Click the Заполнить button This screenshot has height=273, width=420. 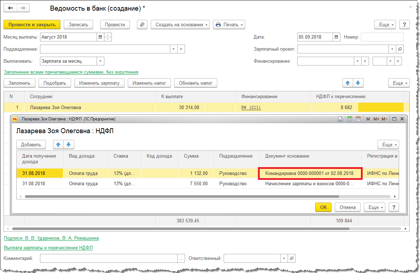(19, 83)
